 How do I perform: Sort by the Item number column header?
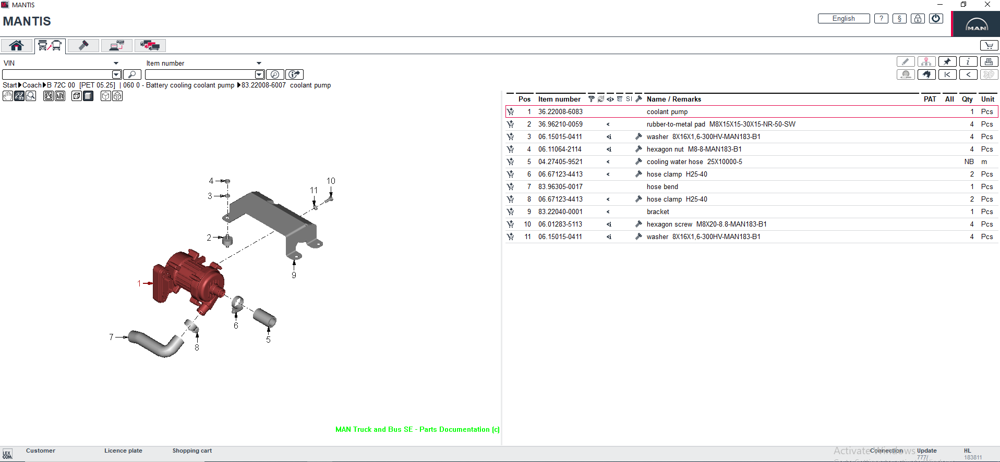559,99
